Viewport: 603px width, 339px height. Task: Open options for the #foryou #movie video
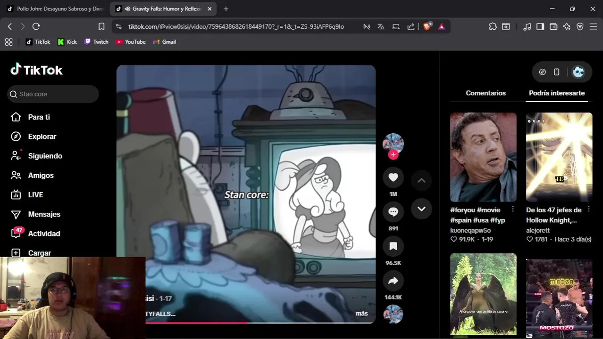(513, 209)
